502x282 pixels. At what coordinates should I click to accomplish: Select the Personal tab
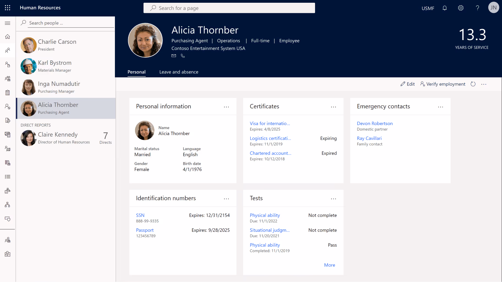pos(136,72)
